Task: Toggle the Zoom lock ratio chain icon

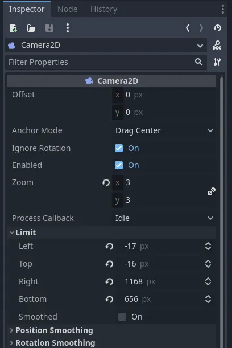Action: tap(212, 191)
